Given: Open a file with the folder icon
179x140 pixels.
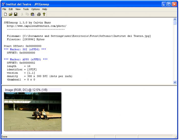Looking at the screenshot, I should 10,14.
